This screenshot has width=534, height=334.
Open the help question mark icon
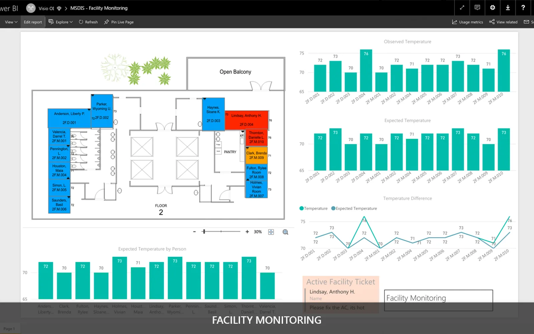(x=523, y=8)
